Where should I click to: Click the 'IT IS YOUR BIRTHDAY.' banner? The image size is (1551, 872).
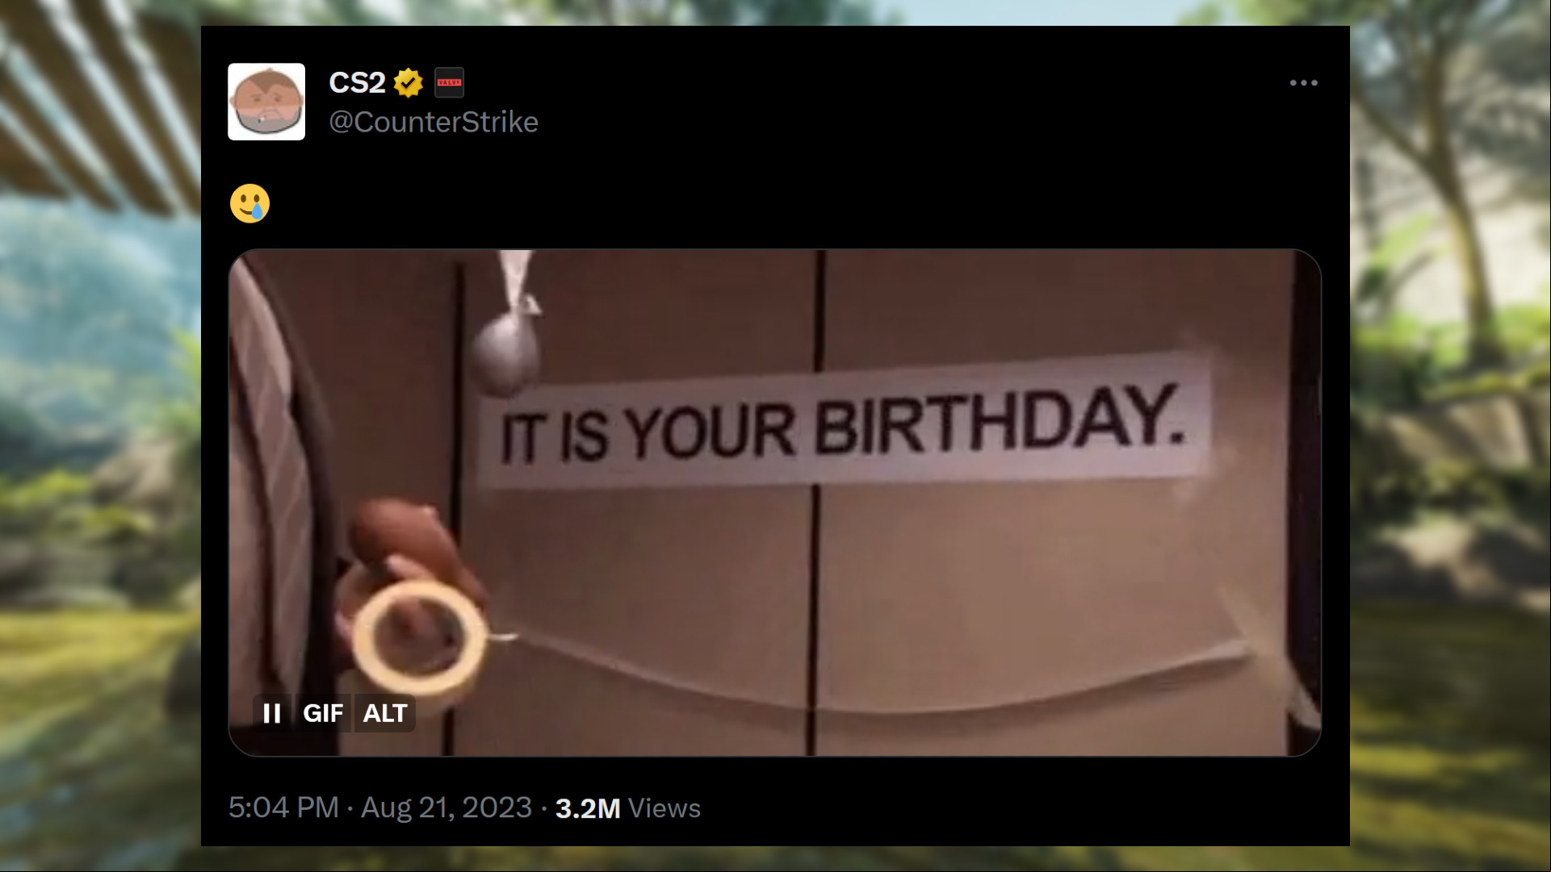point(844,422)
